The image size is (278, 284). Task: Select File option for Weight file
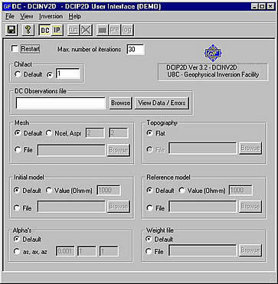149,252
